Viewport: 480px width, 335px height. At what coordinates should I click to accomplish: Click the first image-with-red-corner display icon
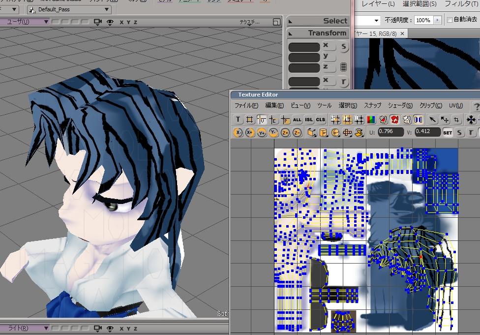383,120
